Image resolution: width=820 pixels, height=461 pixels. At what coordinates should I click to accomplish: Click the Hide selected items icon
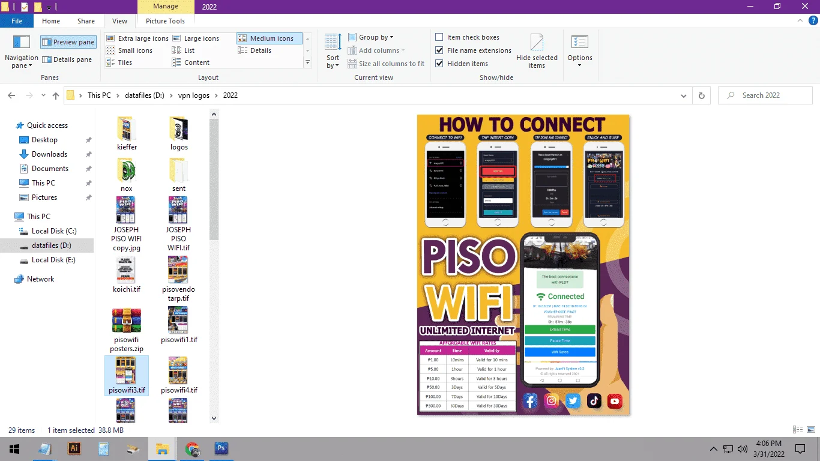coord(537,43)
